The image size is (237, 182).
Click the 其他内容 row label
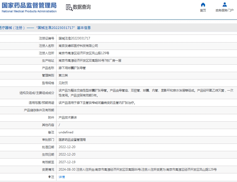coord(48,125)
